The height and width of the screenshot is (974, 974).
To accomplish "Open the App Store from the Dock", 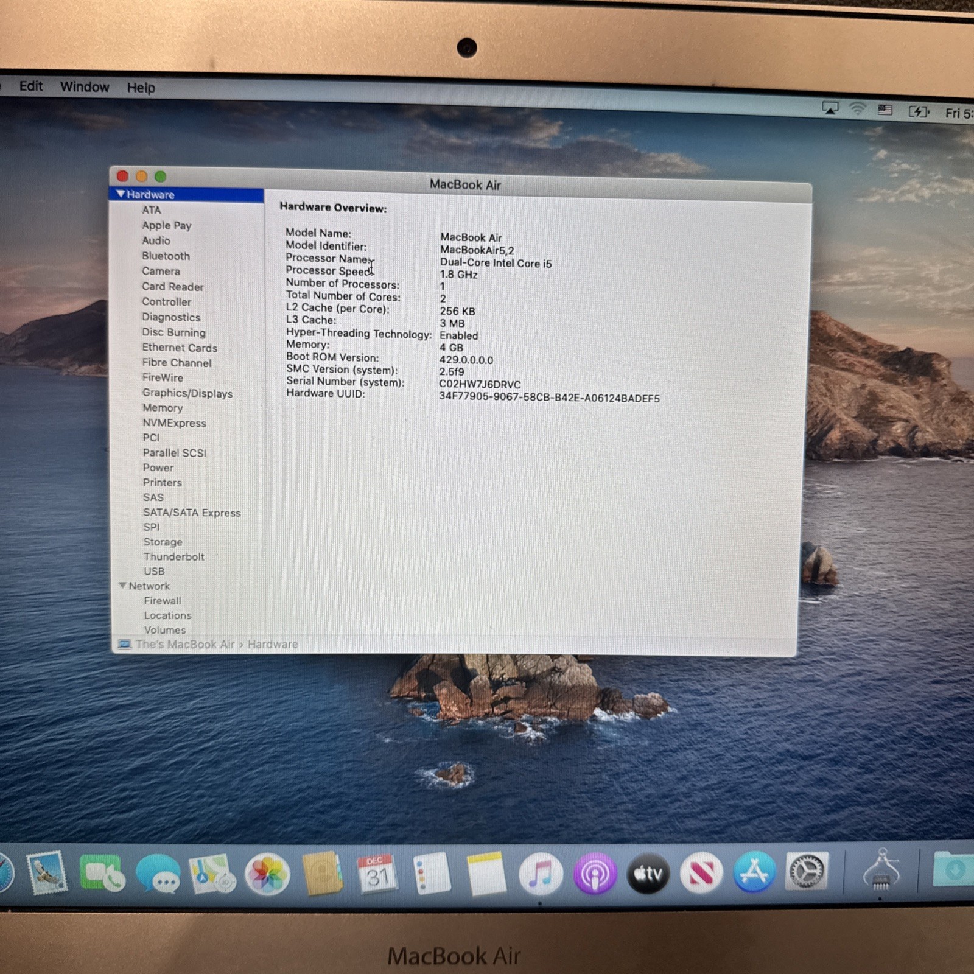I will (x=754, y=873).
